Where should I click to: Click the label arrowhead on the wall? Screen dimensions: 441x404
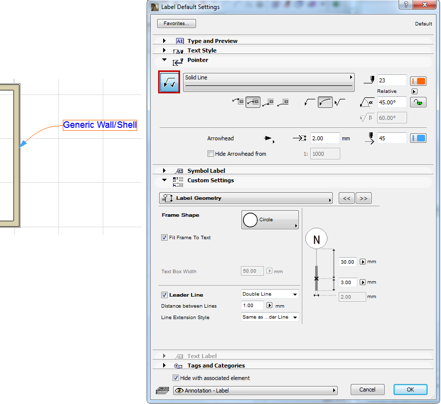[23, 143]
